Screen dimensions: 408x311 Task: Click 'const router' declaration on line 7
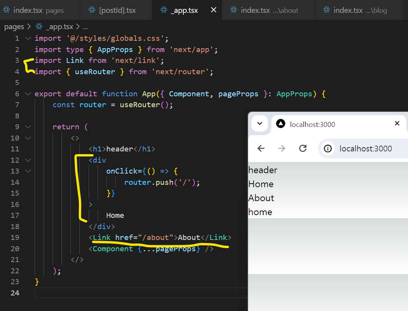(79, 105)
